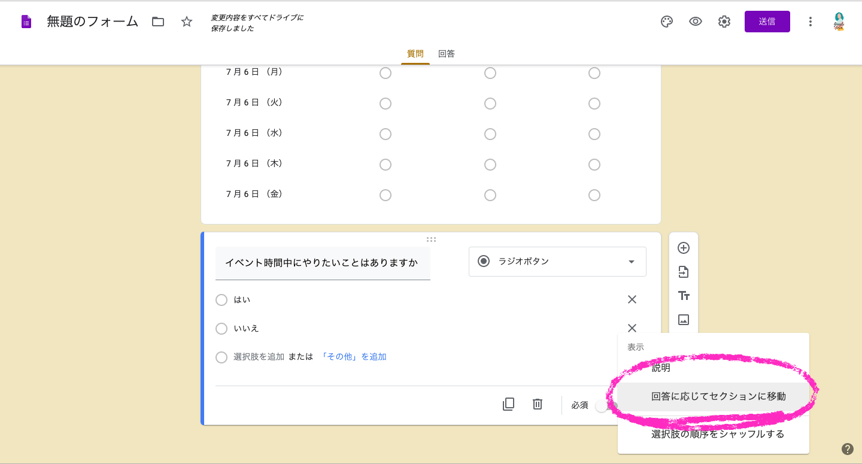Click the はい option text
This screenshot has height=464, width=862.
pos(242,300)
